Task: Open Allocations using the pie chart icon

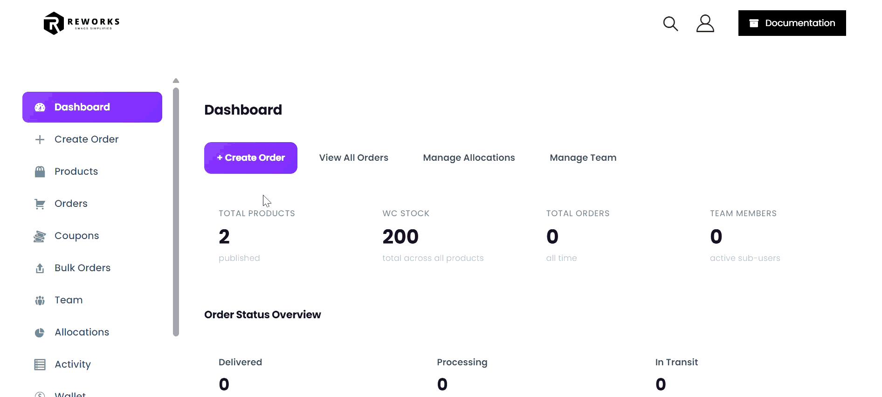Action: [x=40, y=332]
